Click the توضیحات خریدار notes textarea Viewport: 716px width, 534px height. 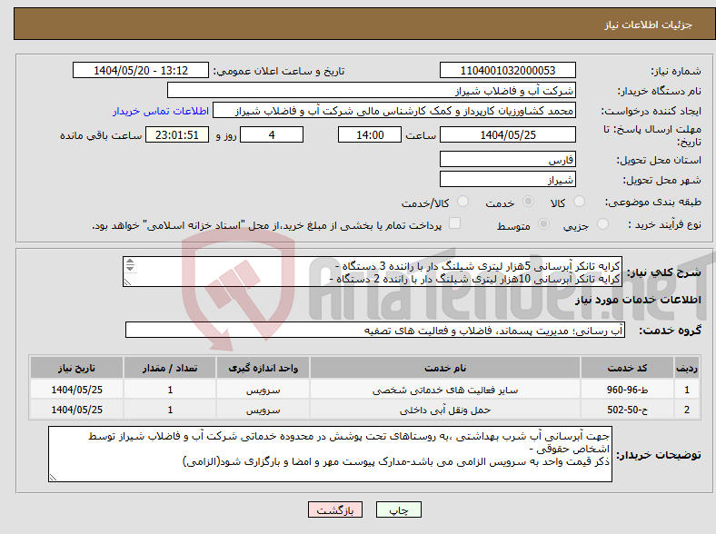330,454
